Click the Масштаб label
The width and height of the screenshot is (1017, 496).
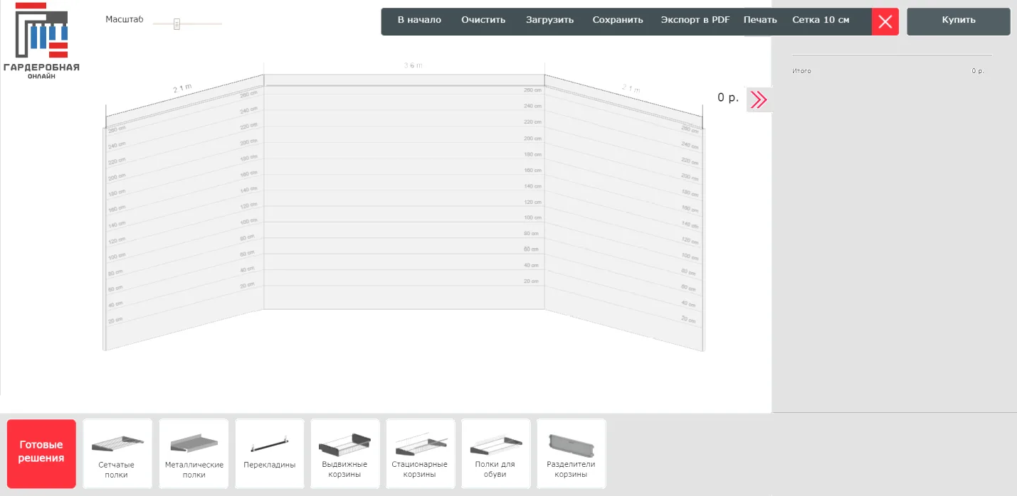coord(125,19)
